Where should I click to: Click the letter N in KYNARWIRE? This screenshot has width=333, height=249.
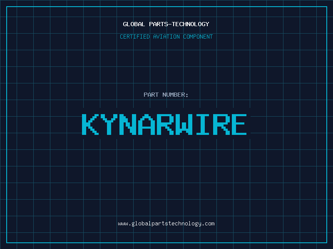(128, 124)
